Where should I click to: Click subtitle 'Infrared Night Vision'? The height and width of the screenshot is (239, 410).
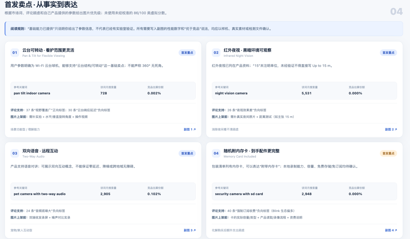pos(238,56)
